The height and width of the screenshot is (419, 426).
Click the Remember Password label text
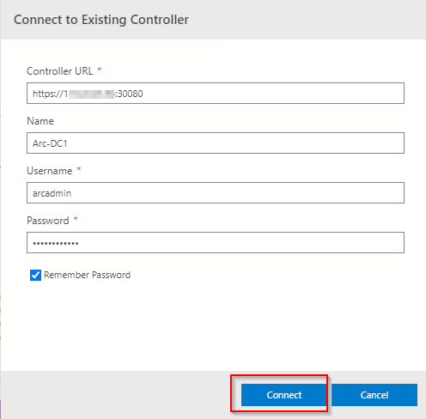[x=87, y=275]
